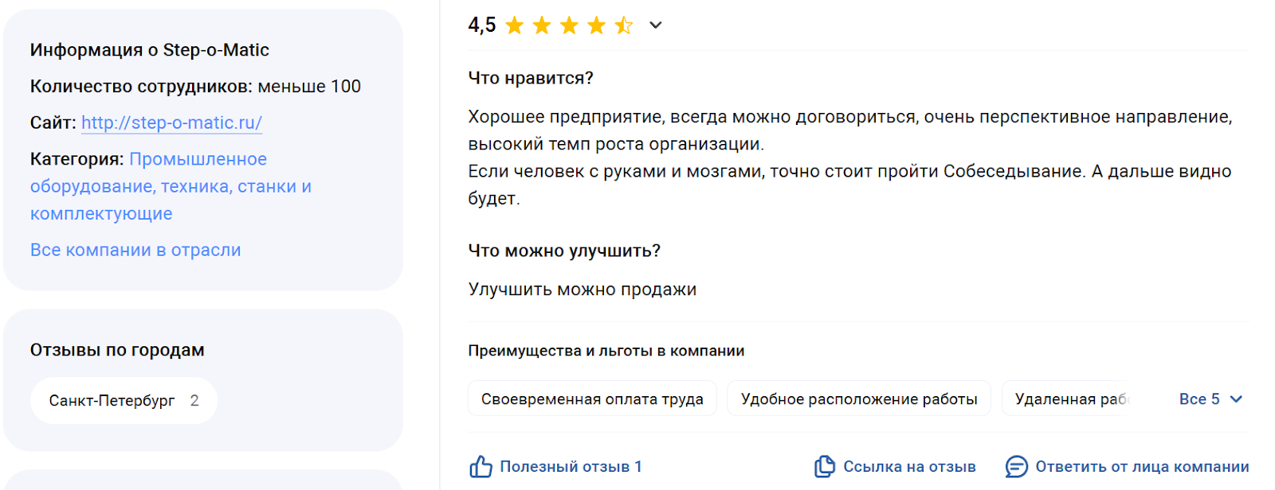Image resolution: width=1275 pixels, height=490 pixels.
Task: Select the Санкт-Петербург city filter chip
Action: 124,400
